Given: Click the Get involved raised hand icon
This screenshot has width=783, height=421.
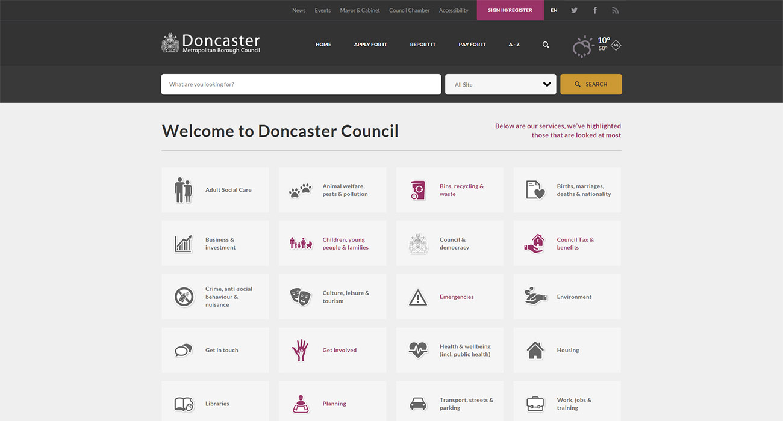Looking at the screenshot, I should point(300,350).
